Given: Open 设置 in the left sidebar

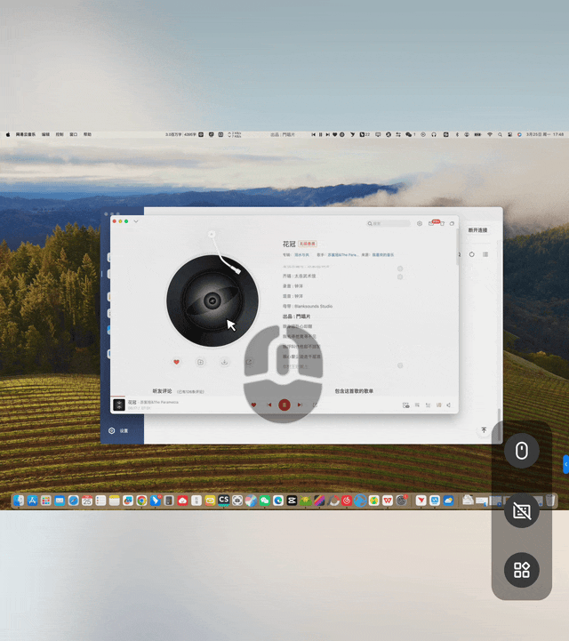Looking at the screenshot, I should pyautogui.click(x=119, y=430).
